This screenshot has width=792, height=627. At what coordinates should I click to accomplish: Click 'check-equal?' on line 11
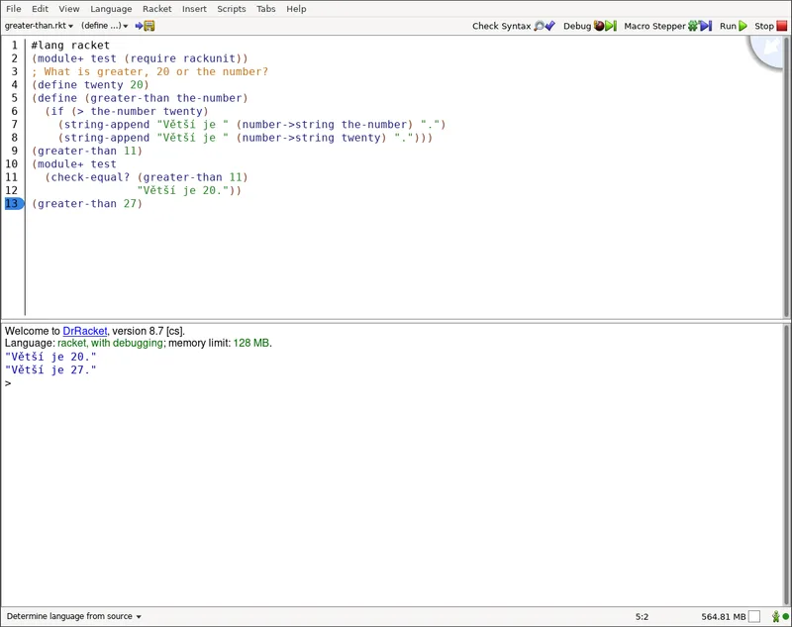coord(90,177)
